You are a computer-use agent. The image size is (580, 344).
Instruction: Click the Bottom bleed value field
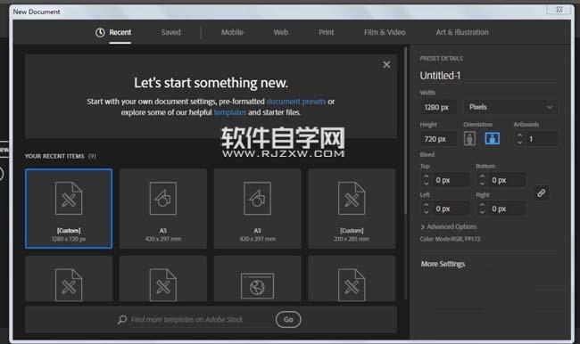[x=507, y=180]
